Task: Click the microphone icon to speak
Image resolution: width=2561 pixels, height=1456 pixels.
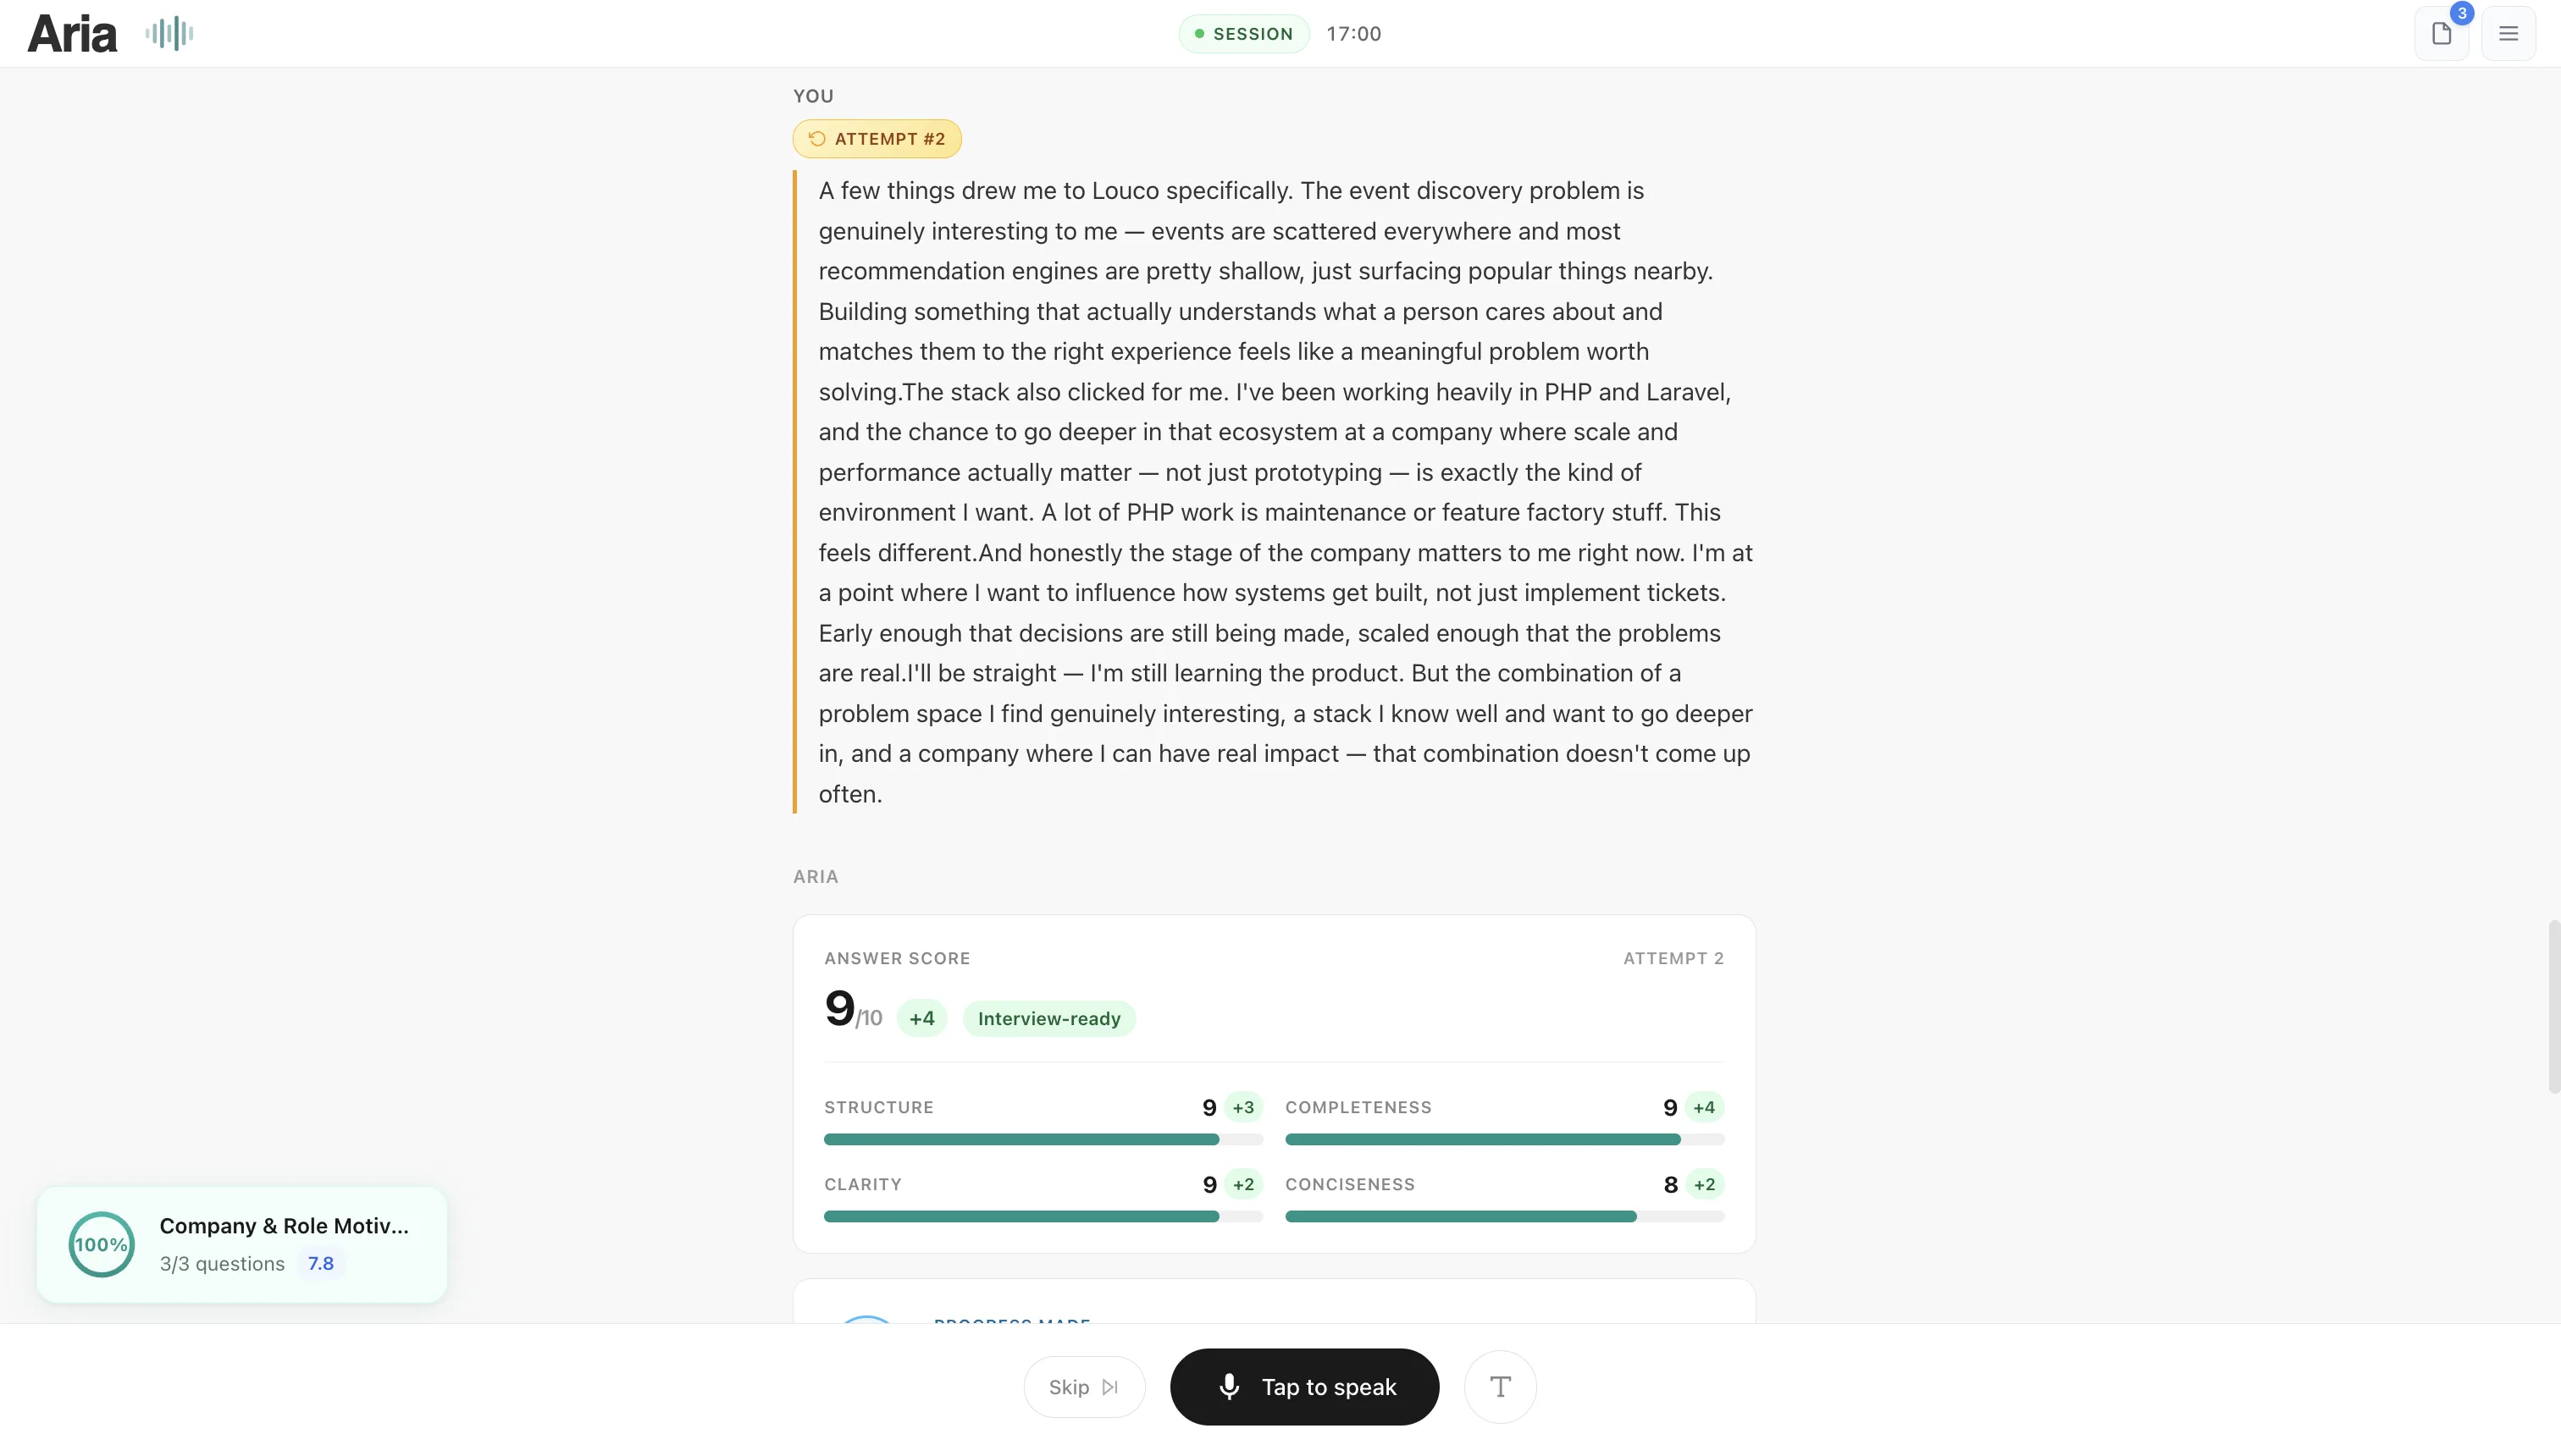Action: point(1230,1386)
